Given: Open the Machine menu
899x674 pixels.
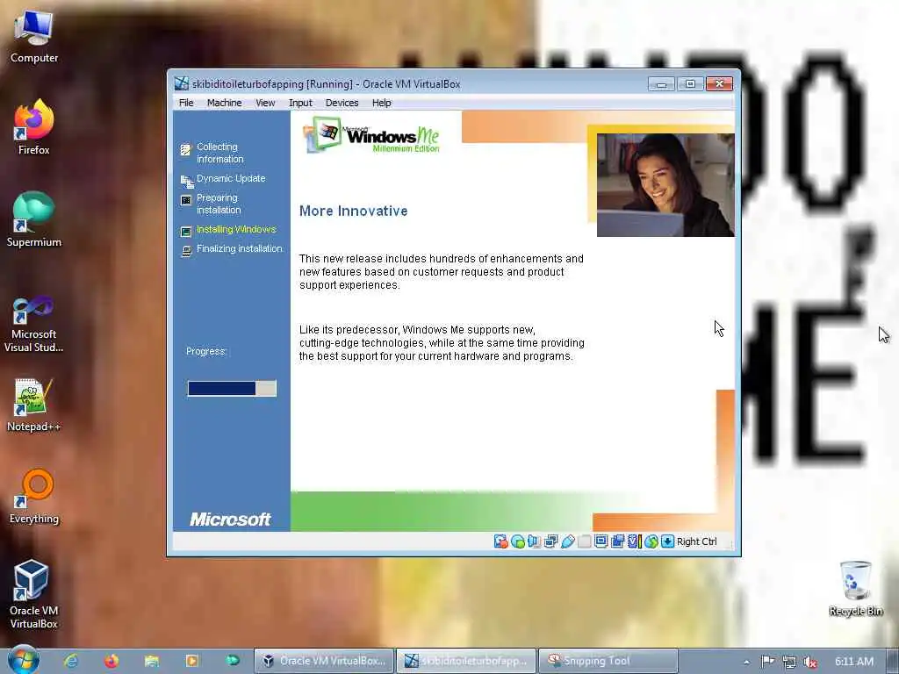Looking at the screenshot, I should [x=224, y=103].
